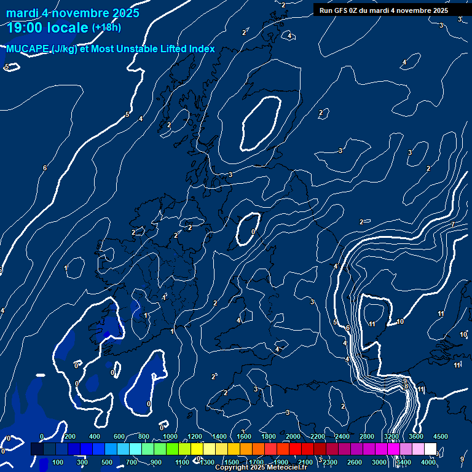Image resolution: width=472 pixels, height=472 pixels.
Task: Click the "7" contour label on the map
Action: pos(453,224)
